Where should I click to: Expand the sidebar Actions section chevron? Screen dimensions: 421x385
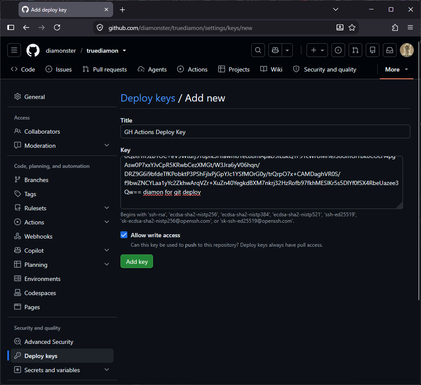pyautogui.click(x=107, y=222)
